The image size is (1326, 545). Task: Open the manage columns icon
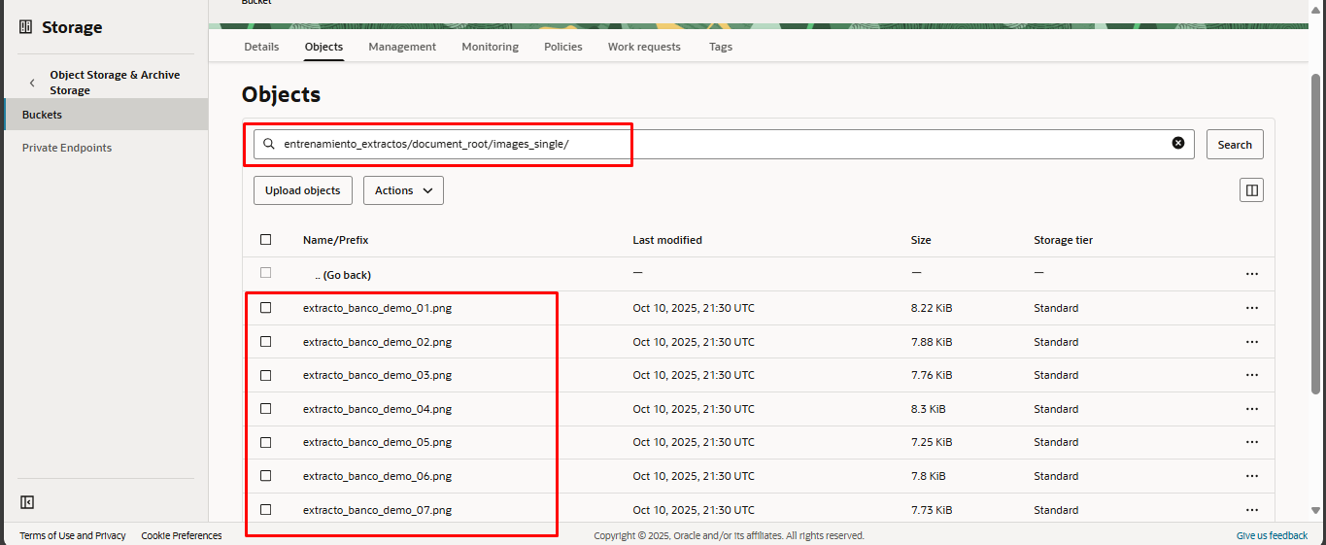click(1252, 190)
